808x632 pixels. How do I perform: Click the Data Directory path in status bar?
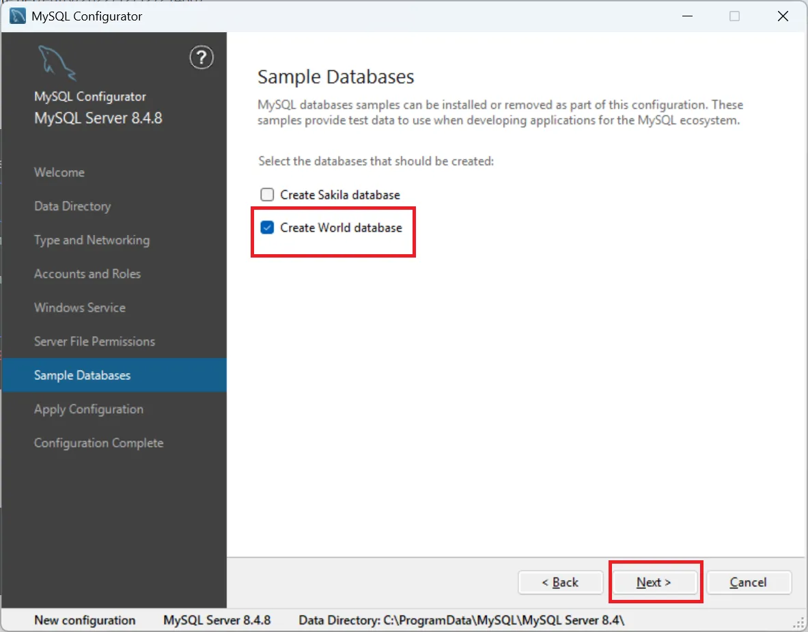[x=462, y=620]
